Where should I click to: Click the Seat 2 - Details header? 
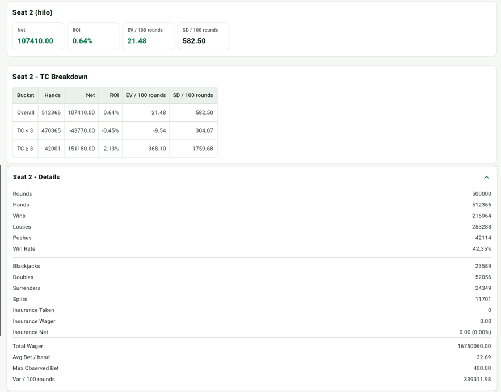tap(36, 177)
